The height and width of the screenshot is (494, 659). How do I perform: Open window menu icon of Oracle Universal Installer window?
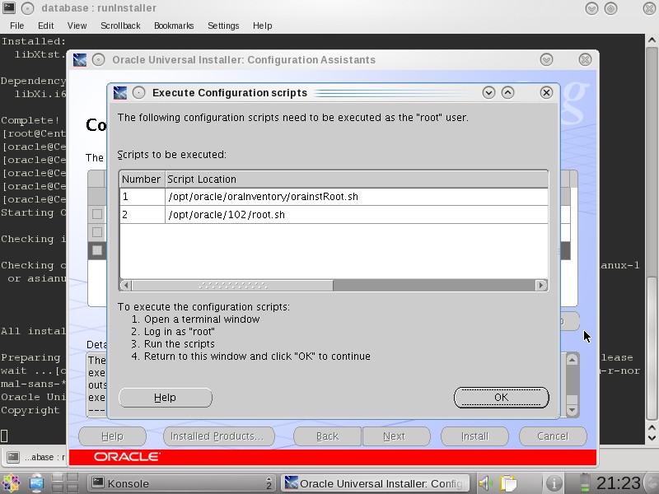(80, 59)
